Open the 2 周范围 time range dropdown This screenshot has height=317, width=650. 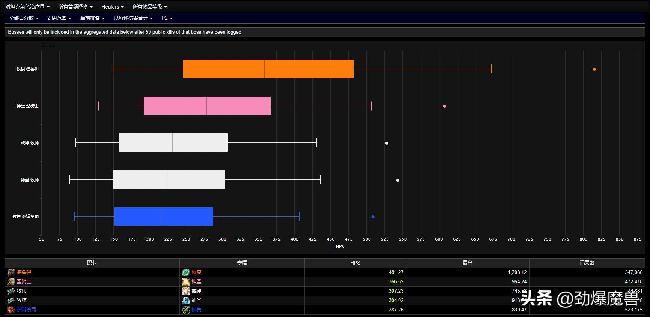pos(59,18)
